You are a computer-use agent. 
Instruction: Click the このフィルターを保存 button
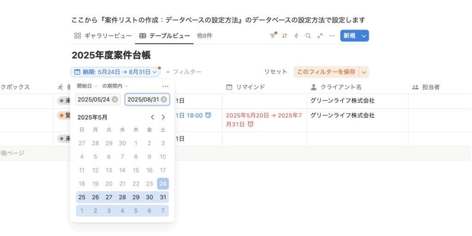pos(326,72)
